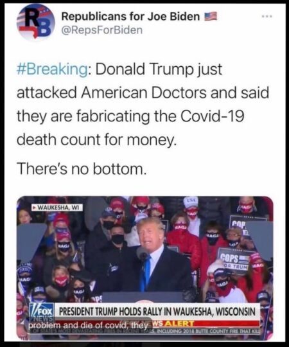Play the embedded Trump rally video
289x347 pixels.
pos(145,267)
